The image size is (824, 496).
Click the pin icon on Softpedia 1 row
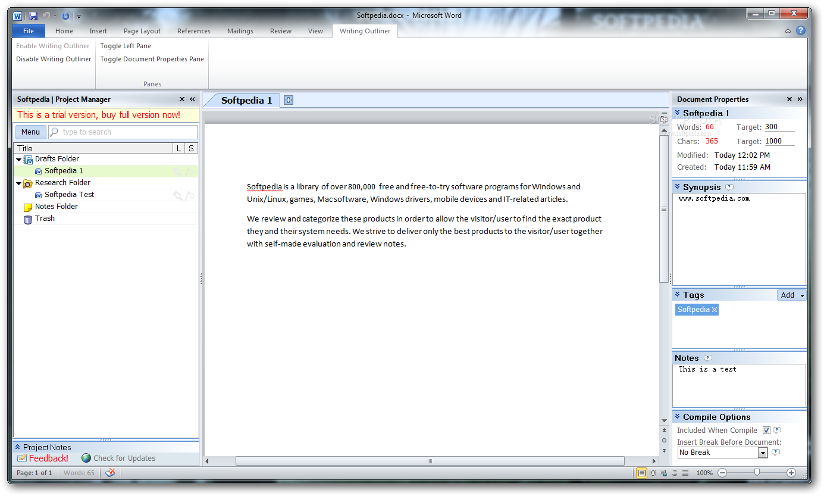(178, 171)
